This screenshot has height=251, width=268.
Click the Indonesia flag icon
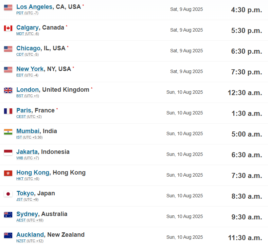pos(8,153)
